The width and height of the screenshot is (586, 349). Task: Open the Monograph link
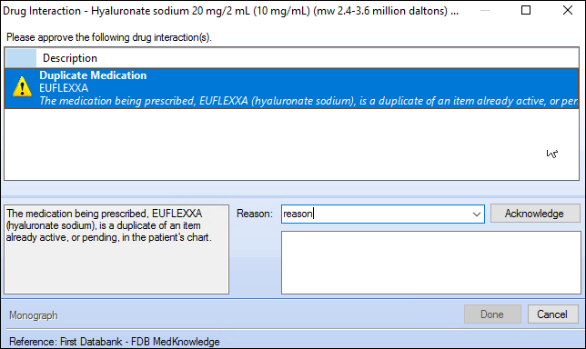[x=34, y=315]
